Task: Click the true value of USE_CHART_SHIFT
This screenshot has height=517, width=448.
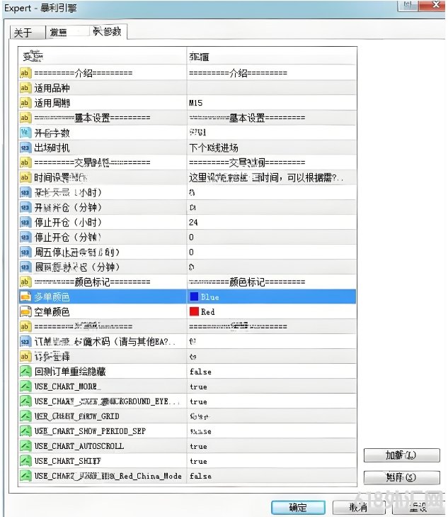Action: point(198,461)
